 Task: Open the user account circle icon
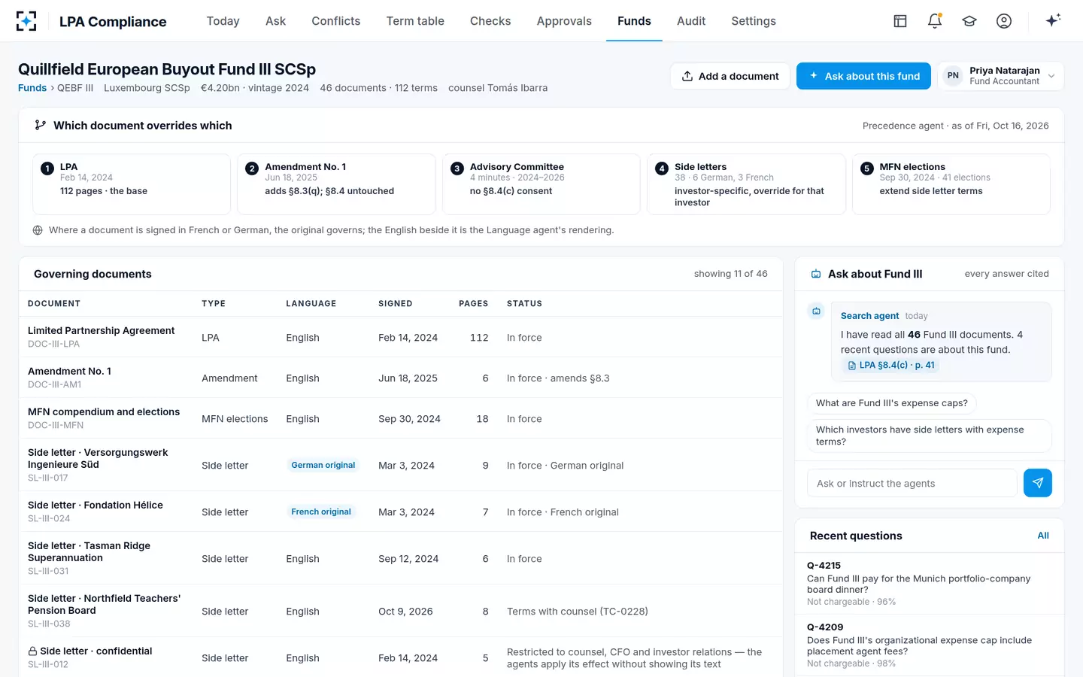pyautogui.click(x=1004, y=21)
